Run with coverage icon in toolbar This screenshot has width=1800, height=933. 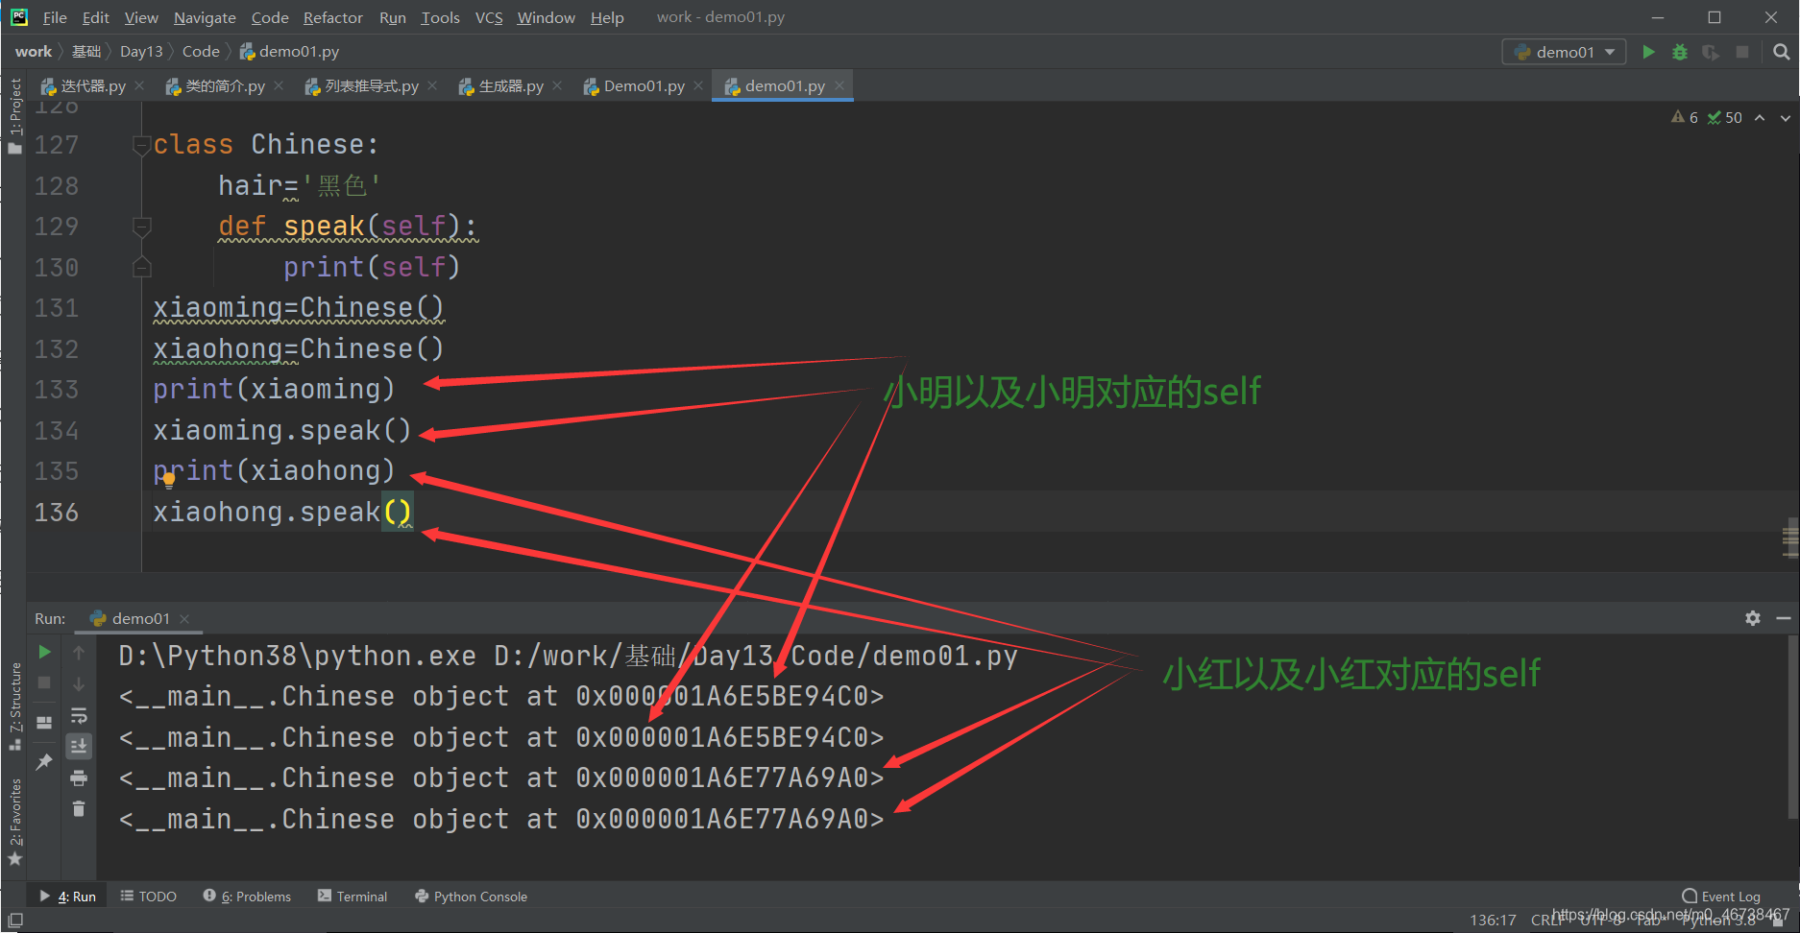point(1711,52)
